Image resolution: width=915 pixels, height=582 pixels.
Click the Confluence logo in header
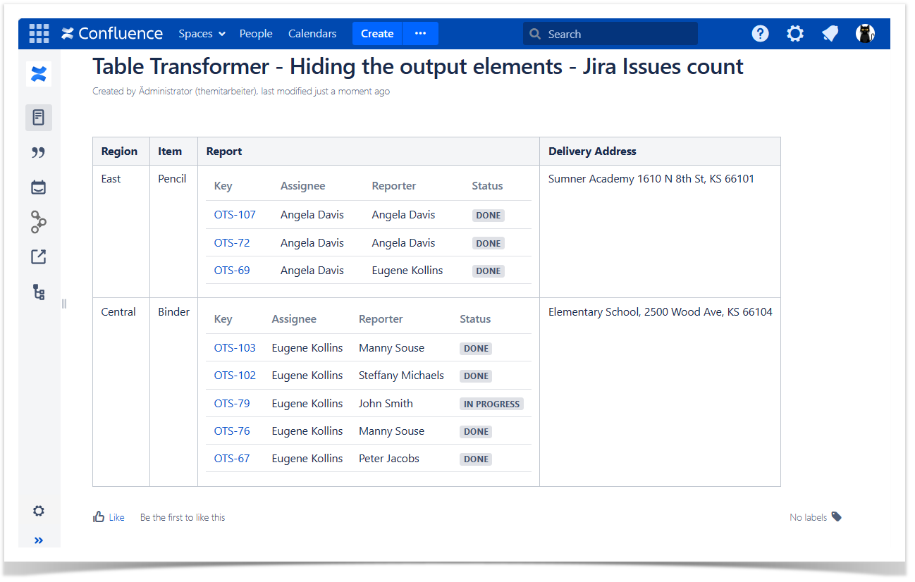[x=112, y=33]
